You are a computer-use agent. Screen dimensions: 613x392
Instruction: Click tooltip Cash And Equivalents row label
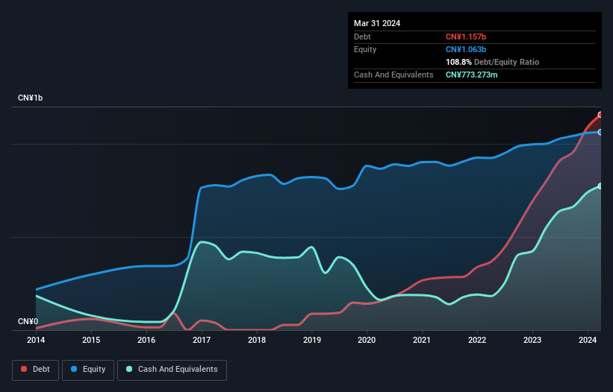coord(393,75)
